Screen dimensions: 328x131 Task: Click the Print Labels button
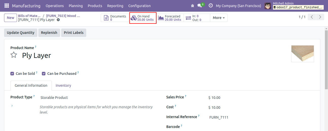pos(74,33)
